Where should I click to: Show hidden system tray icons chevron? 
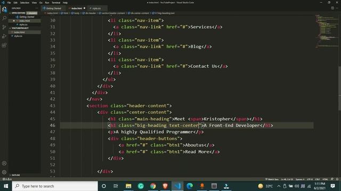tap(279, 186)
